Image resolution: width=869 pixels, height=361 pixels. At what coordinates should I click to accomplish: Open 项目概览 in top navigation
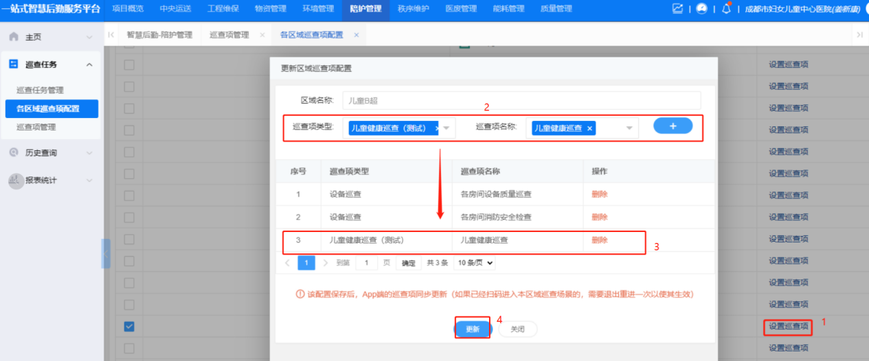click(x=128, y=9)
